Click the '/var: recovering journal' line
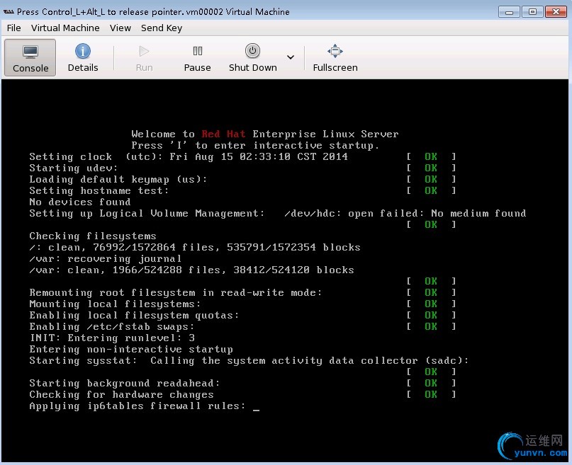Screen dimensions: 572x465 (106, 259)
